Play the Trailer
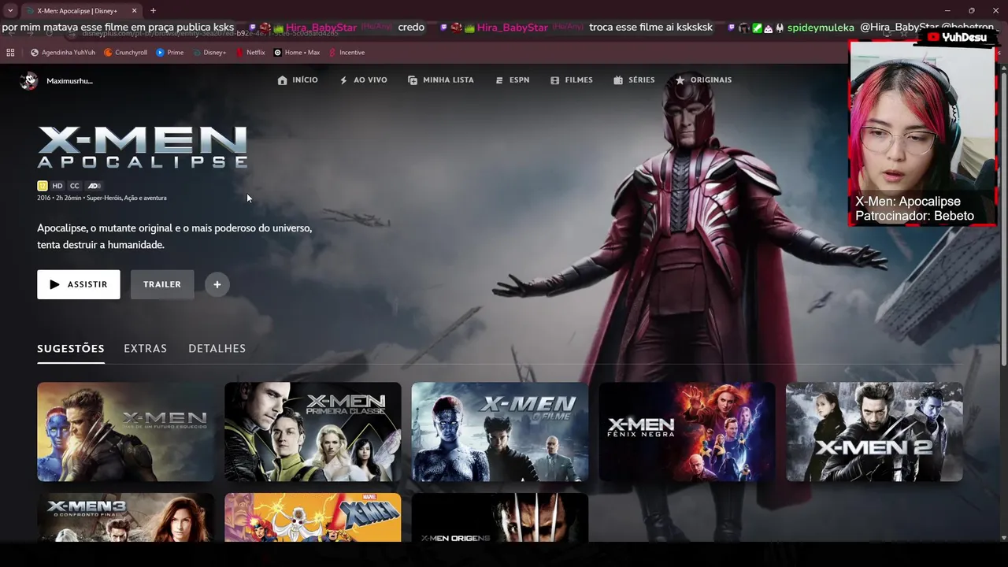1008x567 pixels. [x=162, y=284]
